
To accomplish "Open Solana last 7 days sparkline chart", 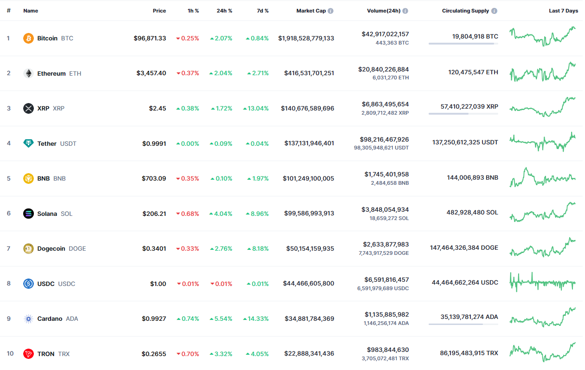I will click(543, 212).
